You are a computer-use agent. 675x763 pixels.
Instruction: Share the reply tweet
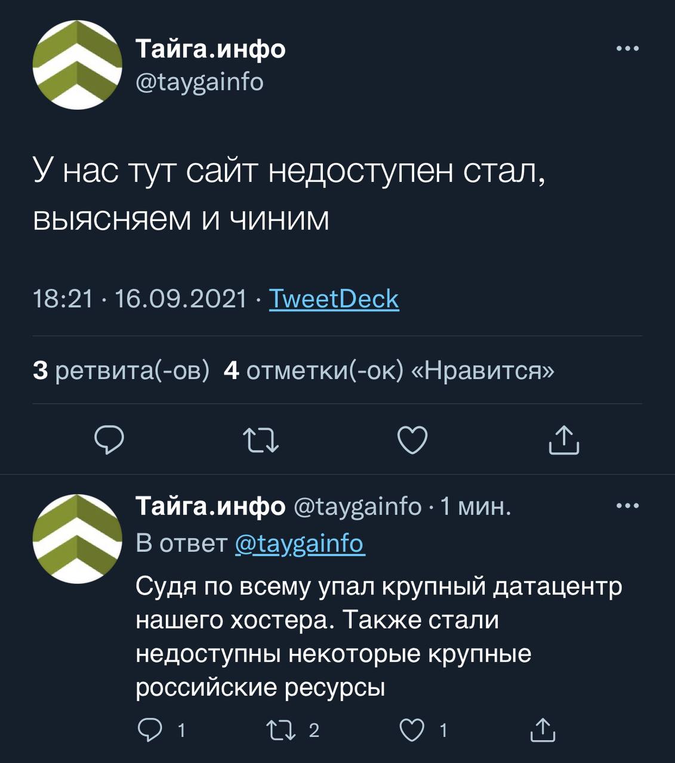(x=543, y=730)
